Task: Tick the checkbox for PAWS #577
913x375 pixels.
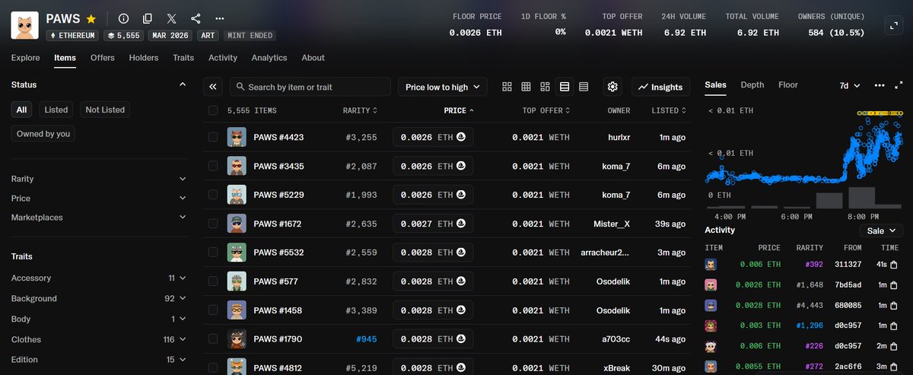Action: point(213,282)
